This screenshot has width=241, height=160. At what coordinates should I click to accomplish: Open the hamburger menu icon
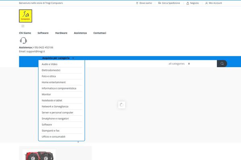[23, 26]
